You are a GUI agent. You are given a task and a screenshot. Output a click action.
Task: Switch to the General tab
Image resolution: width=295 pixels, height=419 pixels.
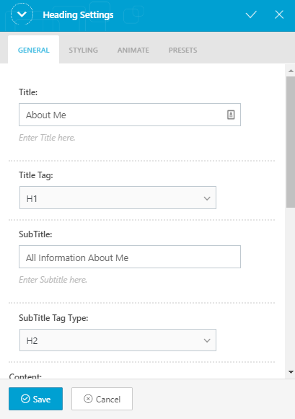coord(33,50)
